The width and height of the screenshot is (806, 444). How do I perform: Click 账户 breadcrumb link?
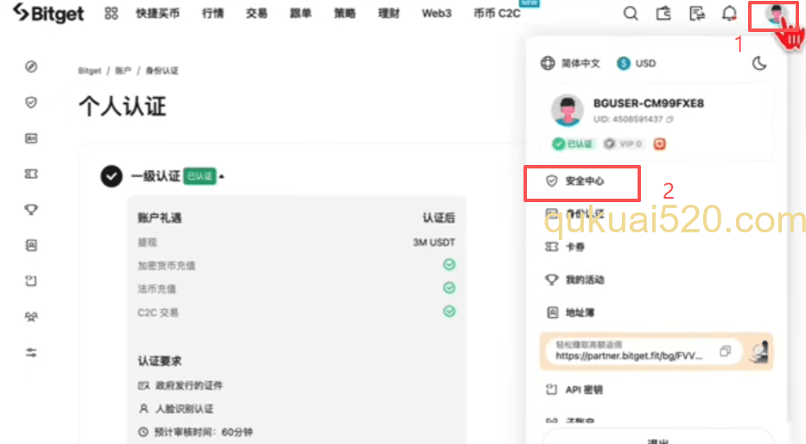tap(123, 71)
